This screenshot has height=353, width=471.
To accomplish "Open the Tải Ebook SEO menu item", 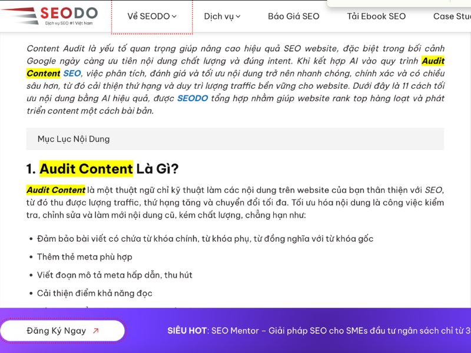I will coord(376,16).
